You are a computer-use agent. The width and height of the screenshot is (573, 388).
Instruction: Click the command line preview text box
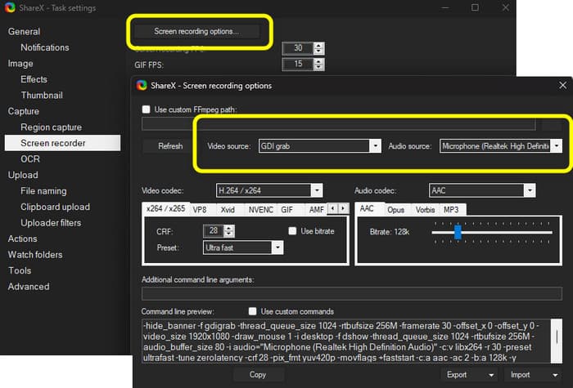(x=346, y=341)
